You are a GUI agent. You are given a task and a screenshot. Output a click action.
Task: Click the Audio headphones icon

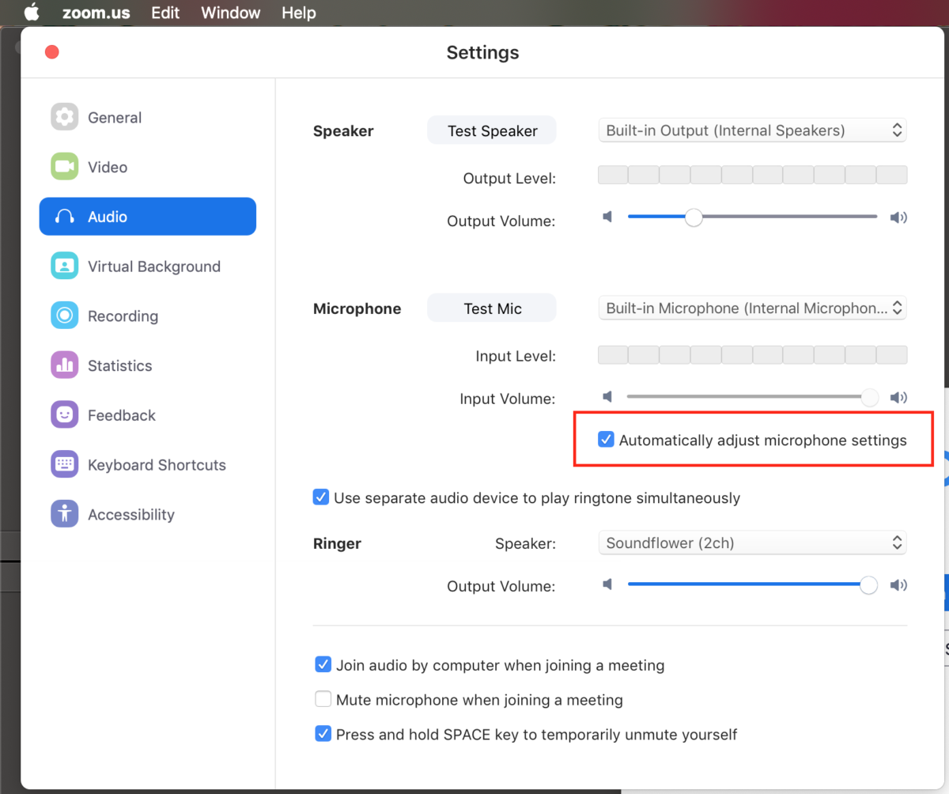[64, 217]
